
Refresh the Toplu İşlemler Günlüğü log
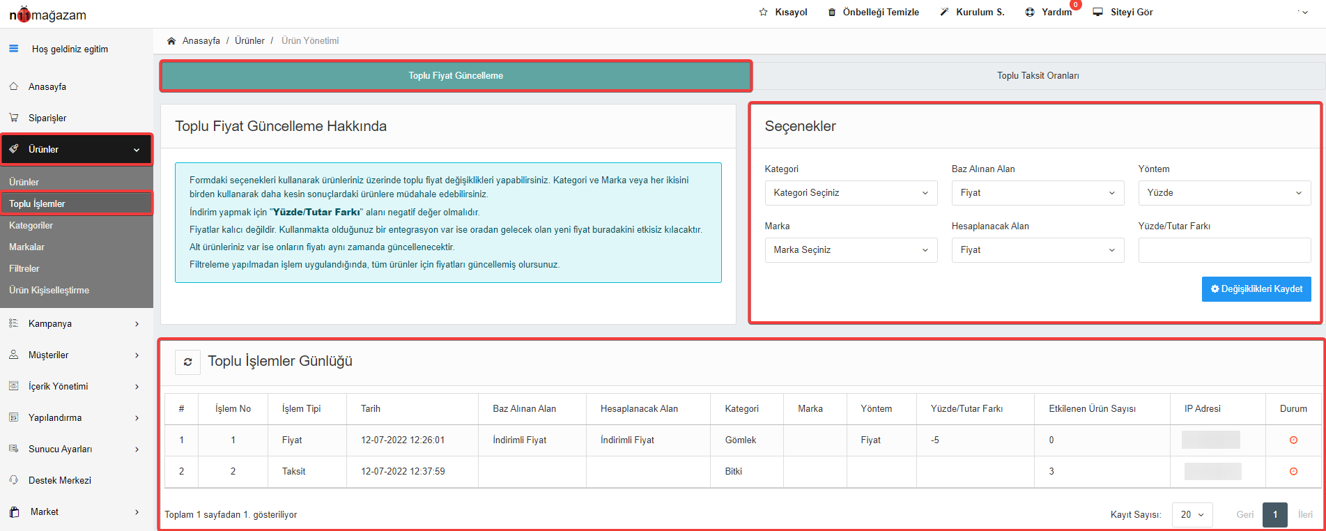click(x=187, y=362)
